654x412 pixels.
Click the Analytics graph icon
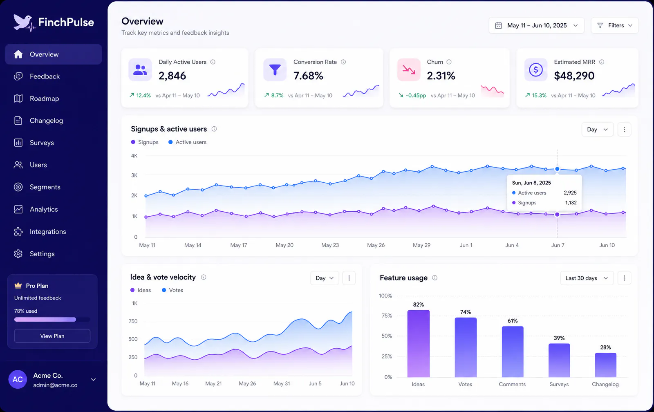coord(18,209)
